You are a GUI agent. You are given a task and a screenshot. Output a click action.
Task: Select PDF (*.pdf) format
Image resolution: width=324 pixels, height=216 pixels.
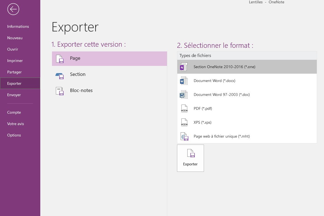pyautogui.click(x=247, y=108)
